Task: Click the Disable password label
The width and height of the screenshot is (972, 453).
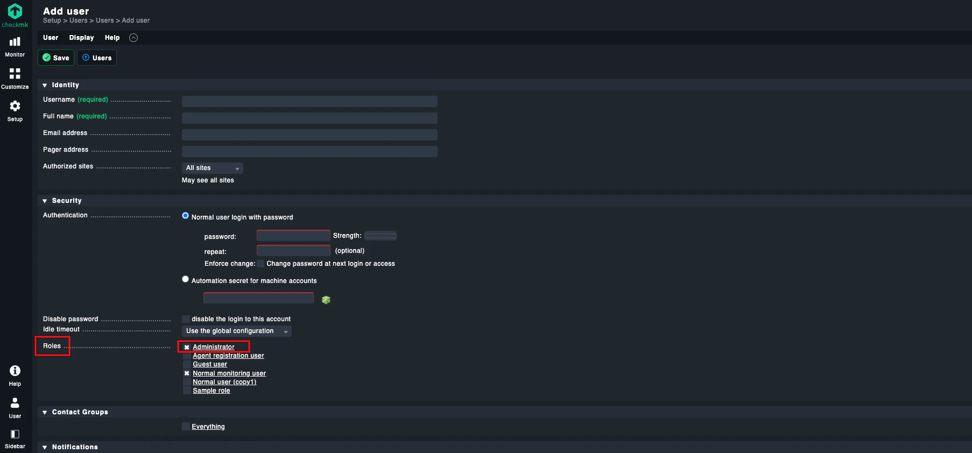Action: 71,319
